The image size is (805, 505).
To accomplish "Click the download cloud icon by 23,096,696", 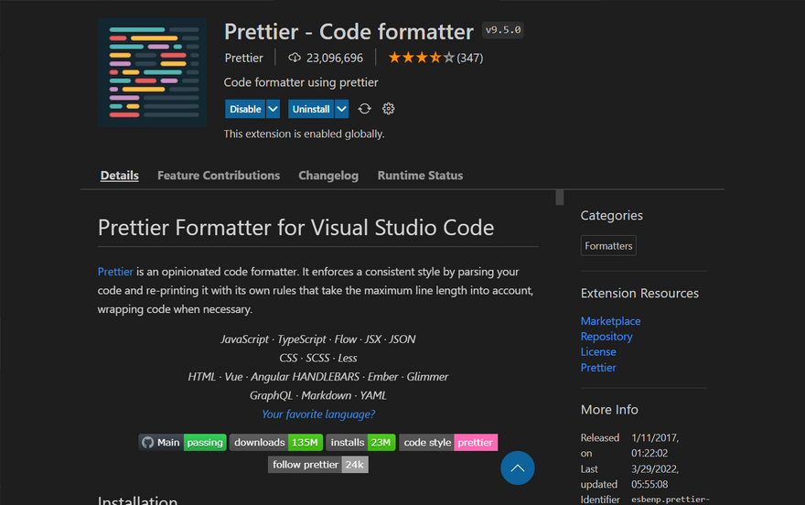I will coord(295,58).
